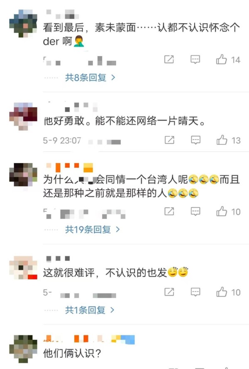This screenshot has height=369, width=249.
Task: Open avatar of 他好勇敢 commenter
Action: (x=23, y=116)
